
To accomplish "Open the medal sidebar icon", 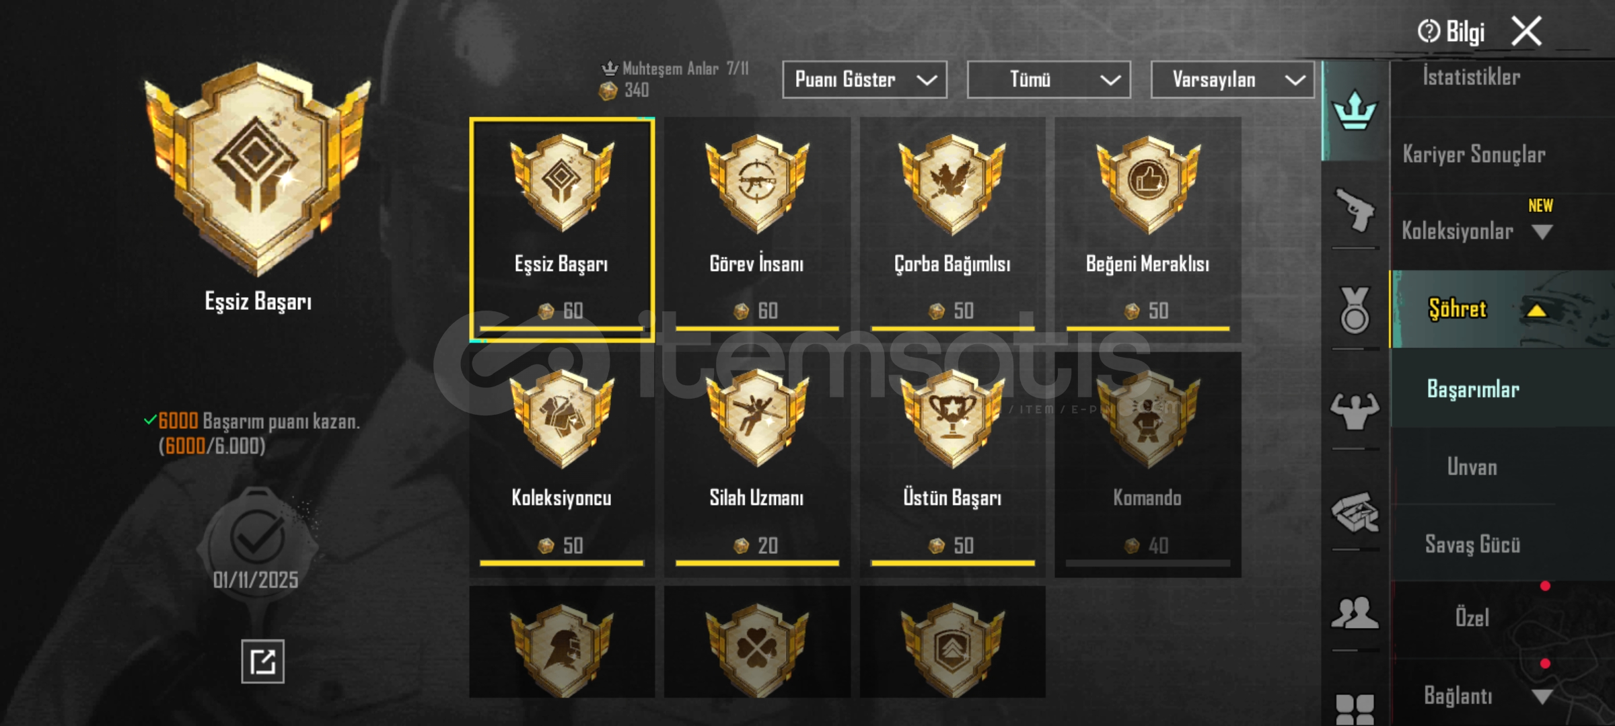I will [x=1355, y=311].
